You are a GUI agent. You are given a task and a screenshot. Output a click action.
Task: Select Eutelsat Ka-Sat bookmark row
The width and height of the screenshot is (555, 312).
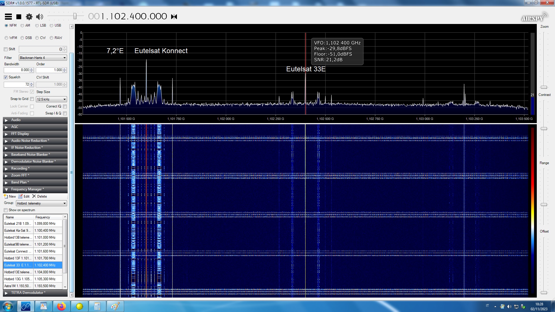[33, 231]
